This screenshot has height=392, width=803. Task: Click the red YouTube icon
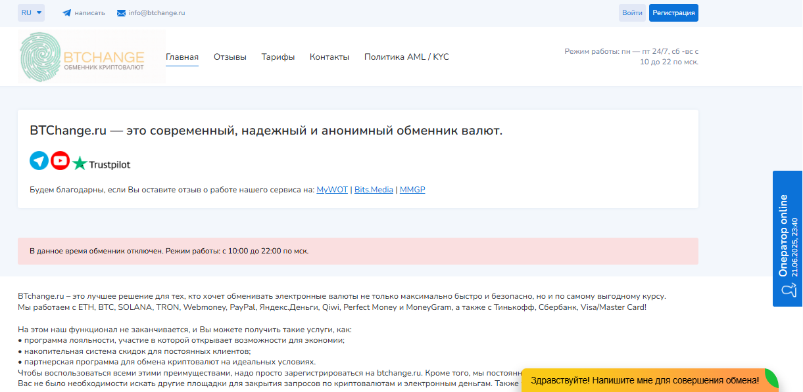click(x=61, y=161)
